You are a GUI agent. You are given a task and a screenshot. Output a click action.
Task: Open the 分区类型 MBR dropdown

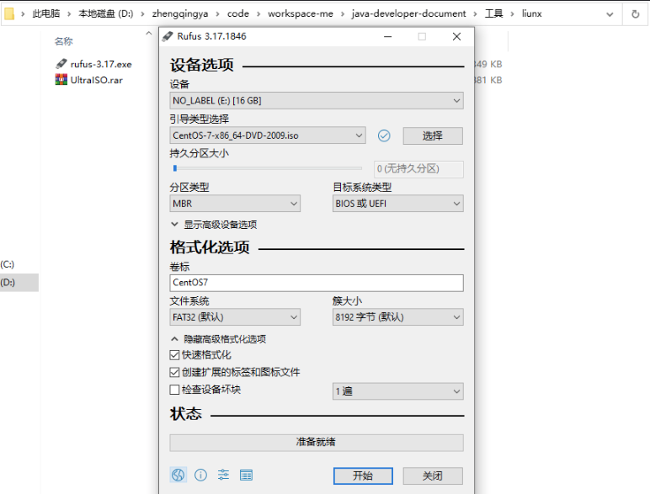coord(235,204)
